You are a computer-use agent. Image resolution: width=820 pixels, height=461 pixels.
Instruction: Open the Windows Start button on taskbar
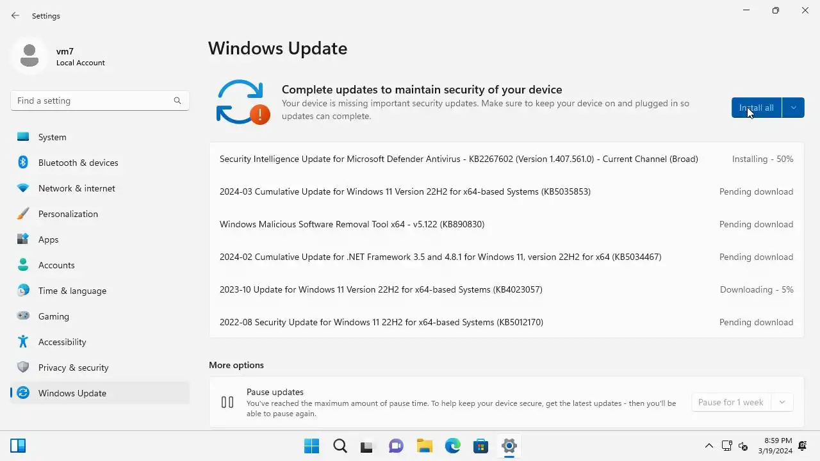(x=311, y=446)
